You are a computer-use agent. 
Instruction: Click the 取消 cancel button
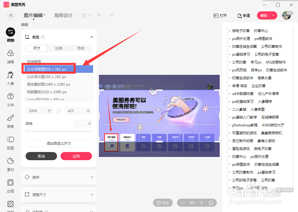pyautogui.click(x=41, y=156)
